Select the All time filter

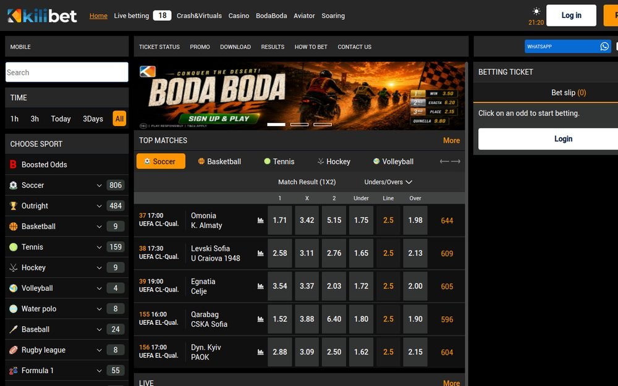pos(119,119)
